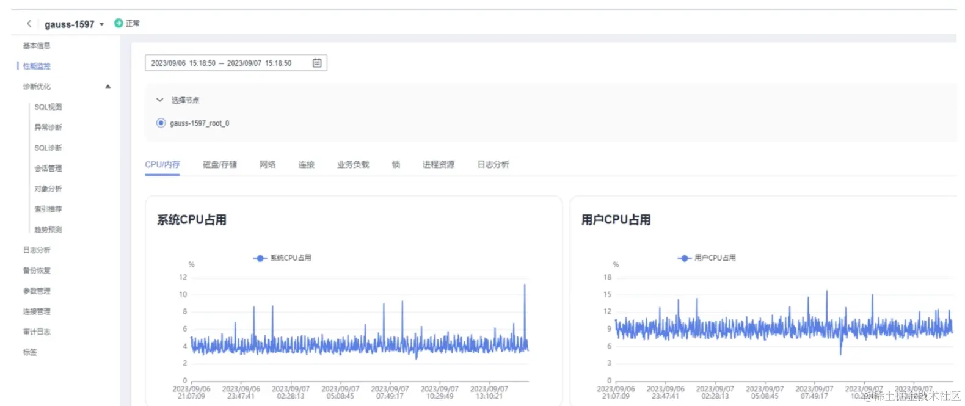Open SQL视图 under 诊断优化
965x406 pixels.
tap(48, 107)
